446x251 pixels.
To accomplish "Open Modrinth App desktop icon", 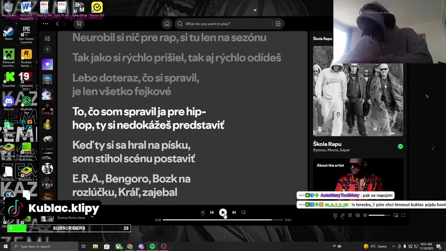I will 26,105.
